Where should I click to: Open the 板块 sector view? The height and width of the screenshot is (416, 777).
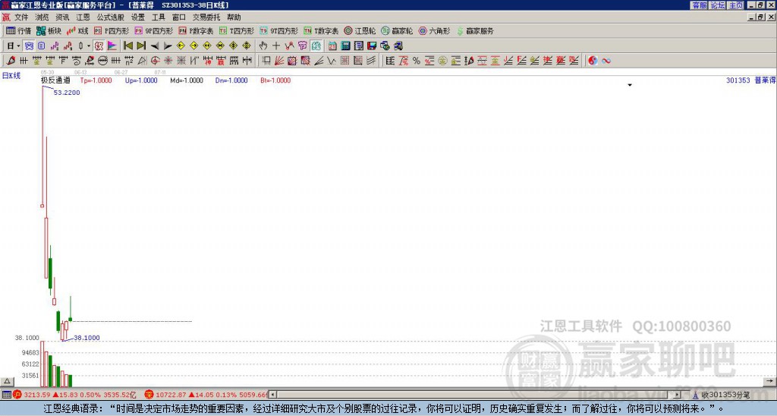click(49, 30)
